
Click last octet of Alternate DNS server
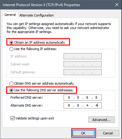pyautogui.click(x=96, y=105)
